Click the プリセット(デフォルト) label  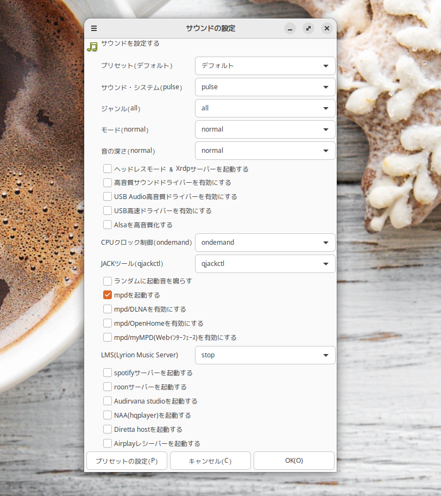tap(137, 65)
